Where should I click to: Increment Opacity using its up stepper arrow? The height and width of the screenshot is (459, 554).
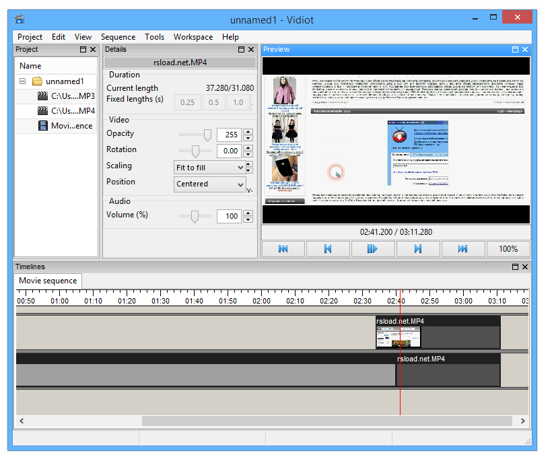pos(248,131)
